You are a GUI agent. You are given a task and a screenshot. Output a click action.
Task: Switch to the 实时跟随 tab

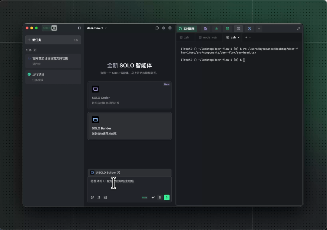coord(187,28)
